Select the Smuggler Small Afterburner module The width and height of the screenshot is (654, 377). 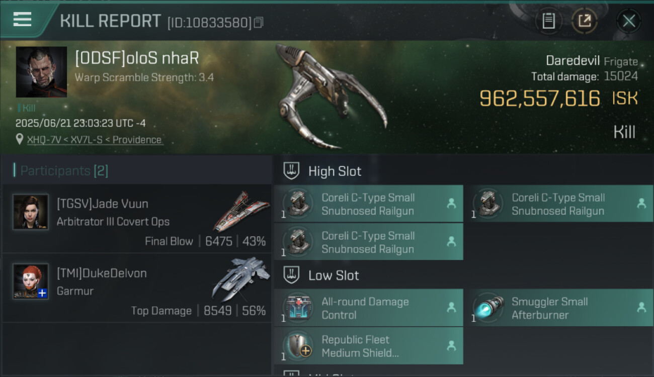(558, 308)
